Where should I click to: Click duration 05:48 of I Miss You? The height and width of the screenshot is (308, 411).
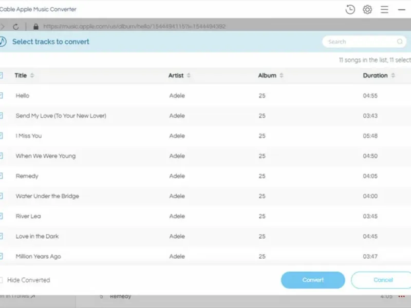(x=370, y=136)
